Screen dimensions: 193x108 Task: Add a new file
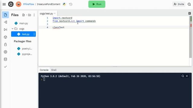pos(24,15)
